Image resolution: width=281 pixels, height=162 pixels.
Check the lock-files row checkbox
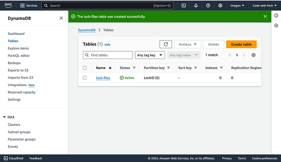coord(85,78)
